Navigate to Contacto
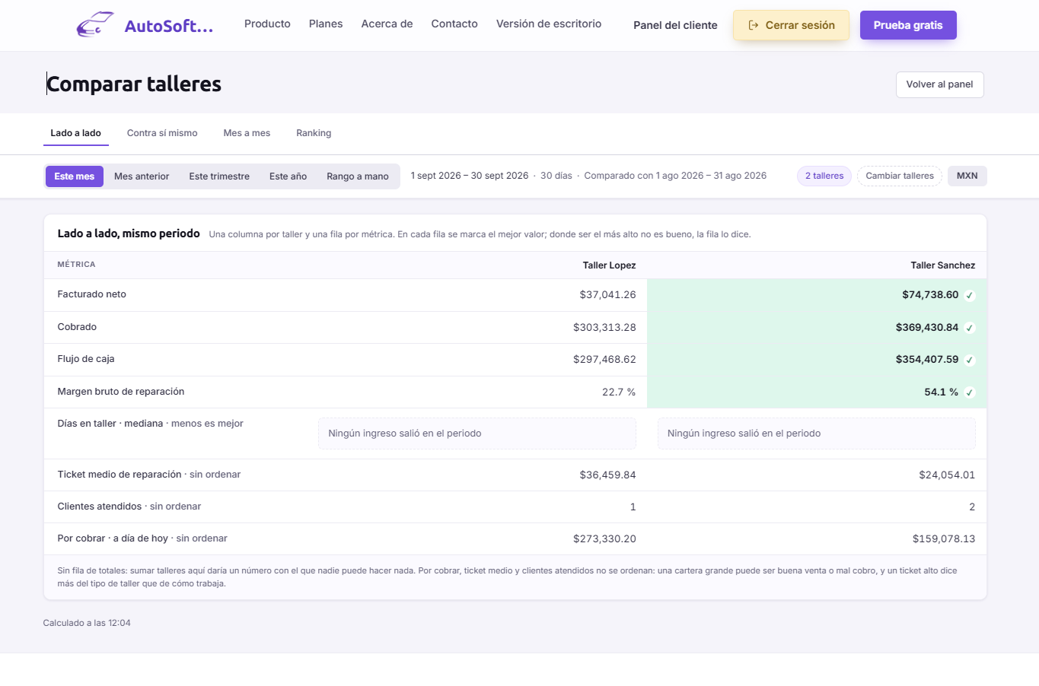This screenshot has height=686, width=1039. coord(454,24)
